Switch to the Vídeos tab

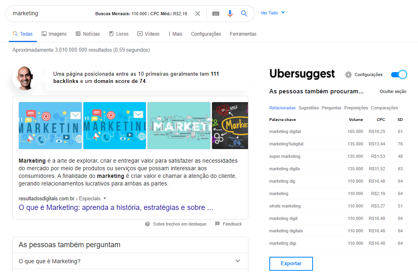coord(149,34)
